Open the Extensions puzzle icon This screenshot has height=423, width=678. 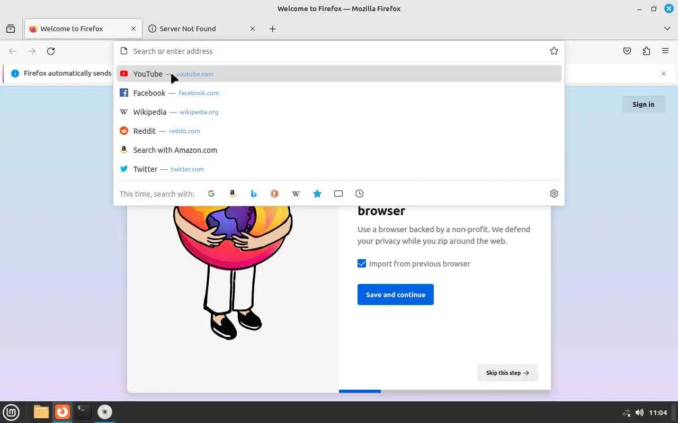(646, 51)
